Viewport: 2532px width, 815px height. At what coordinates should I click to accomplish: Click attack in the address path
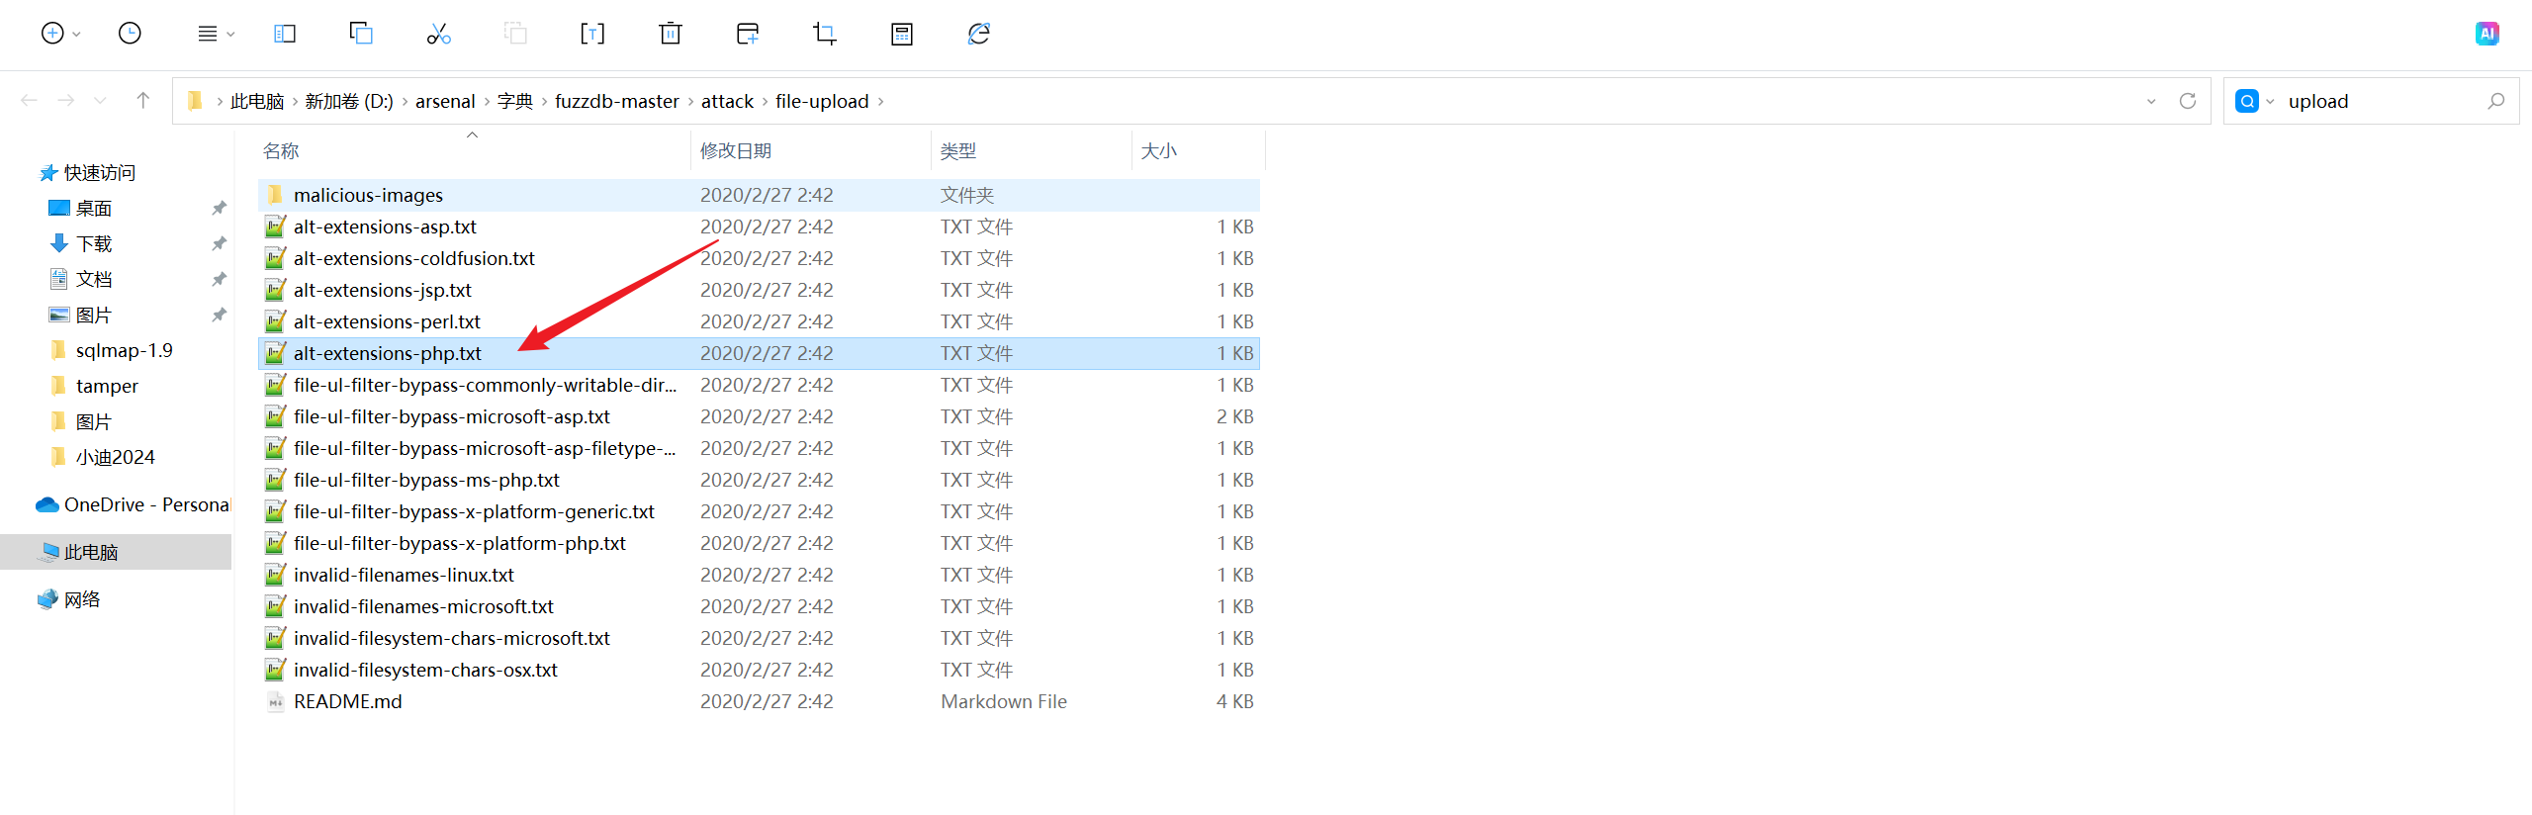pos(727,101)
